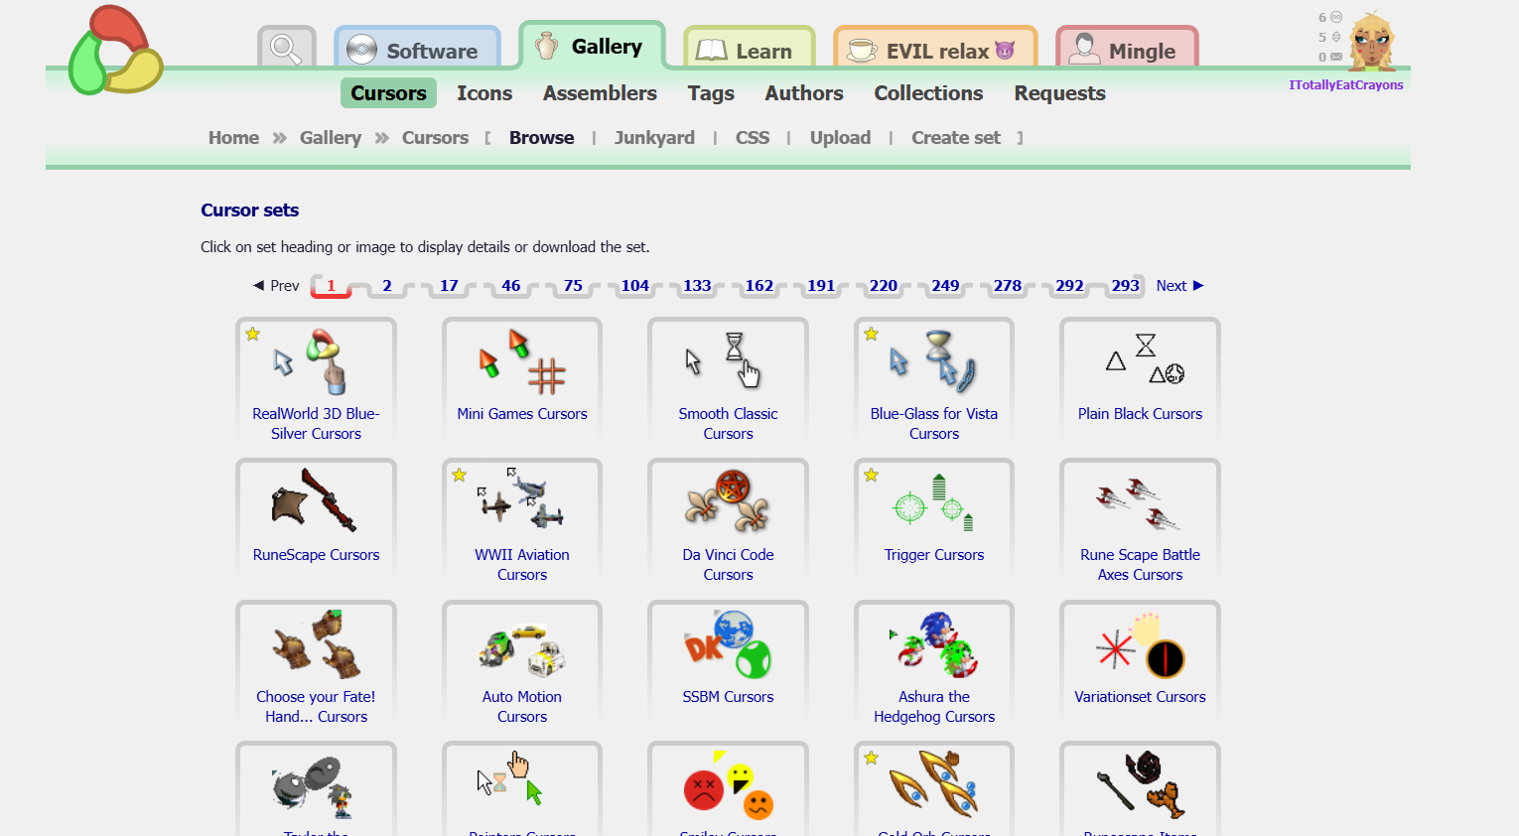The image size is (1519, 836).
Task: Click the Choose your Fate! Hand image
Action: [x=316, y=644]
